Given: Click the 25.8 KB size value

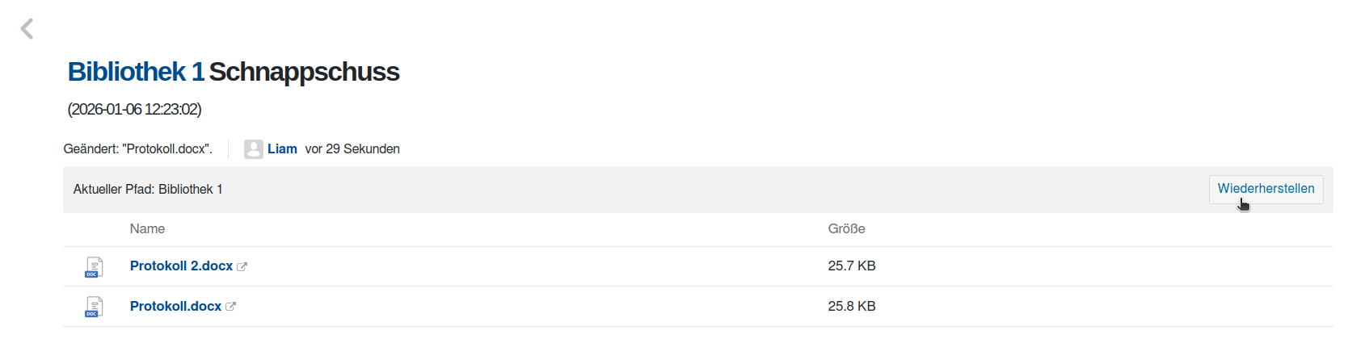Looking at the screenshot, I should click(852, 307).
